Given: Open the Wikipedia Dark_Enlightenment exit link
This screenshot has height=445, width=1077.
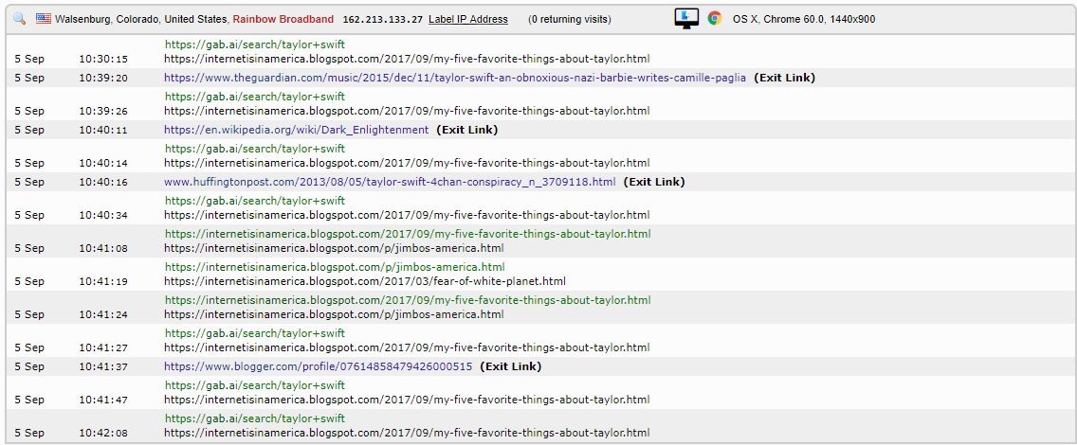Looking at the screenshot, I should [x=296, y=130].
